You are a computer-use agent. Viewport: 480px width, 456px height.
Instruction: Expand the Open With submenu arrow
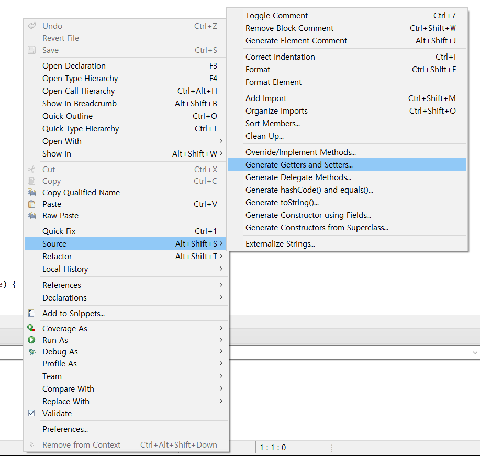[x=221, y=141]
